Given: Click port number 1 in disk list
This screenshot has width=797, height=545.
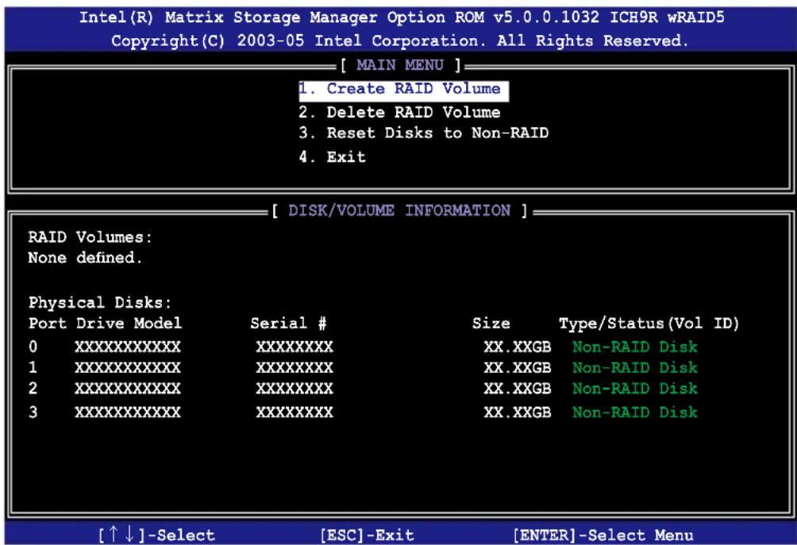Looking at the screenshot, I should tap(33, 368).
